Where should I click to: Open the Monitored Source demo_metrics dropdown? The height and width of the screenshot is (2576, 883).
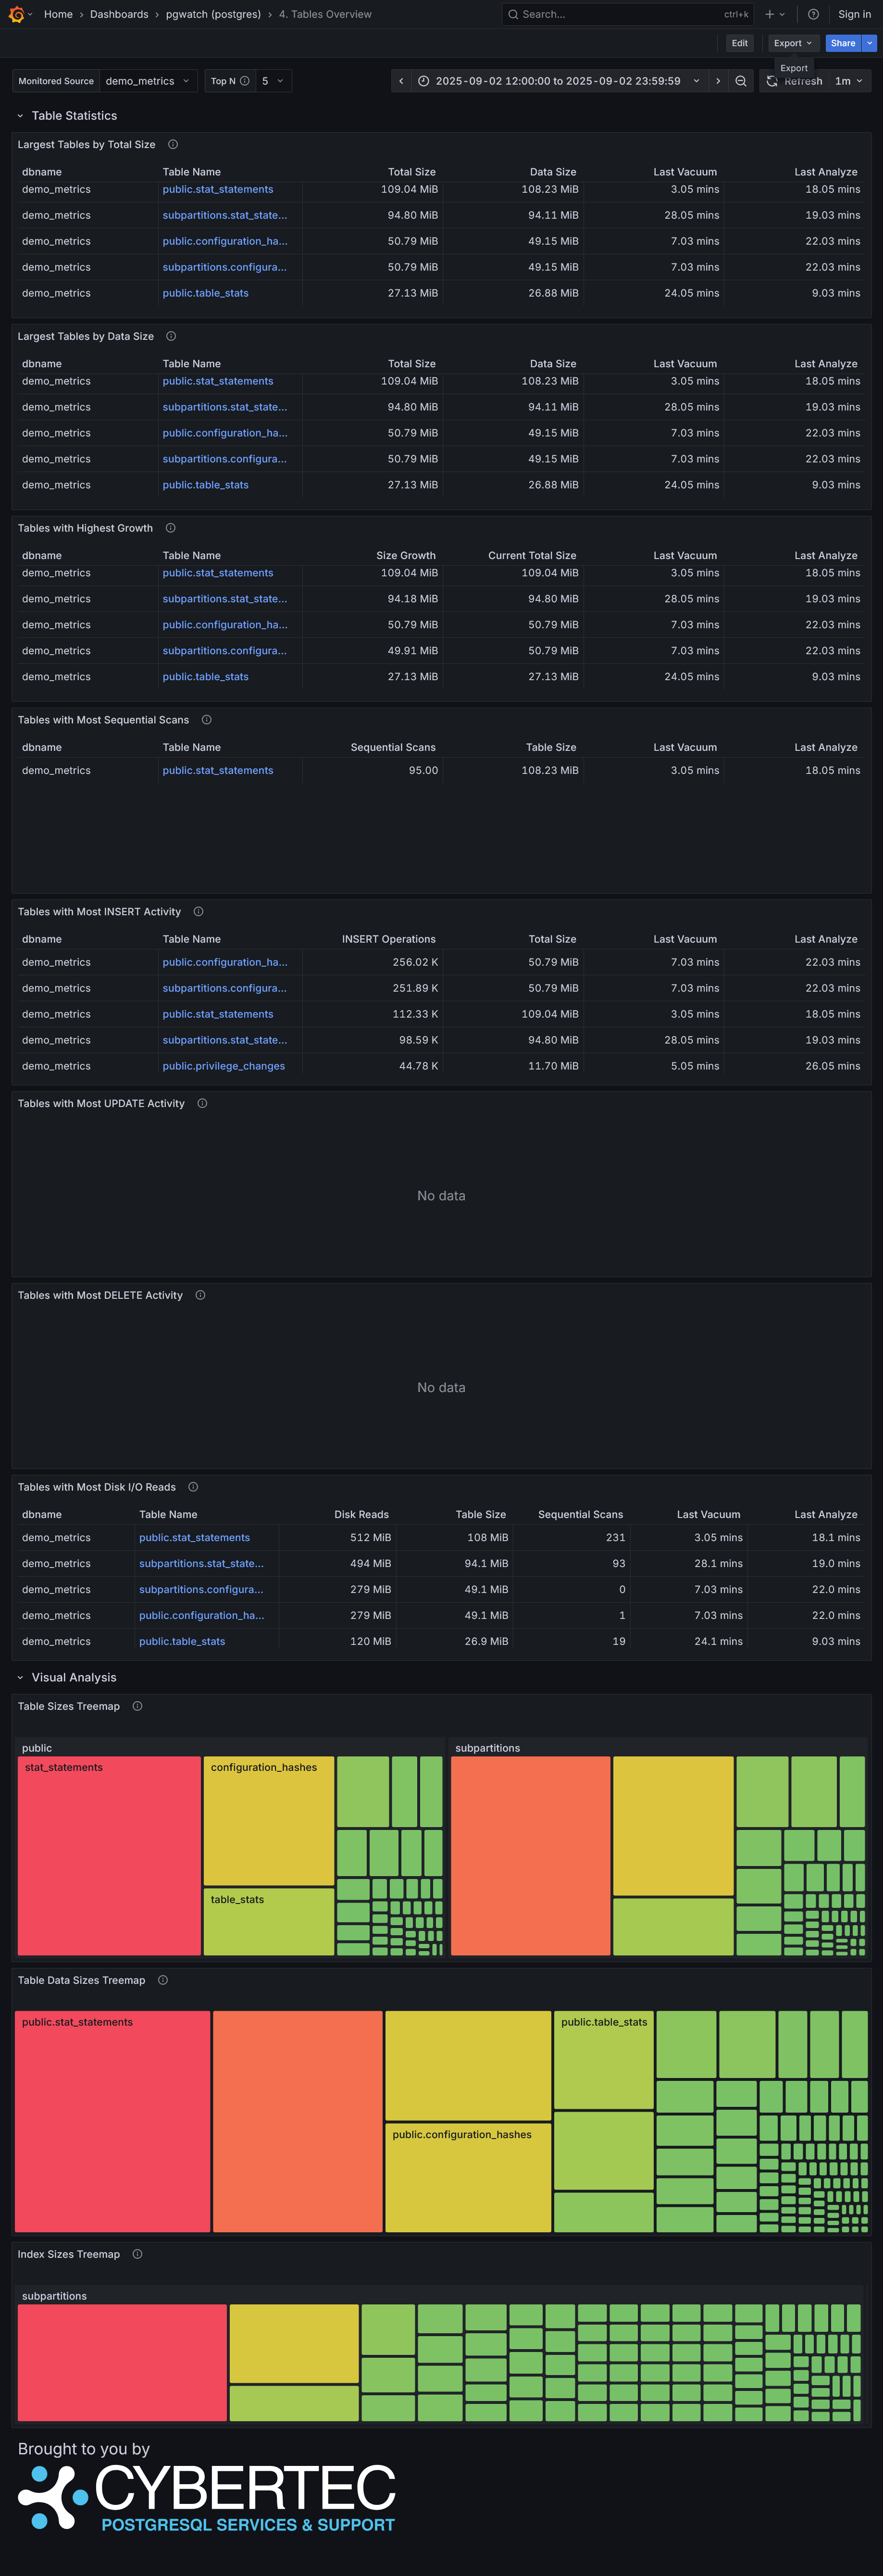pyautogui.click(x=147, y=81)
